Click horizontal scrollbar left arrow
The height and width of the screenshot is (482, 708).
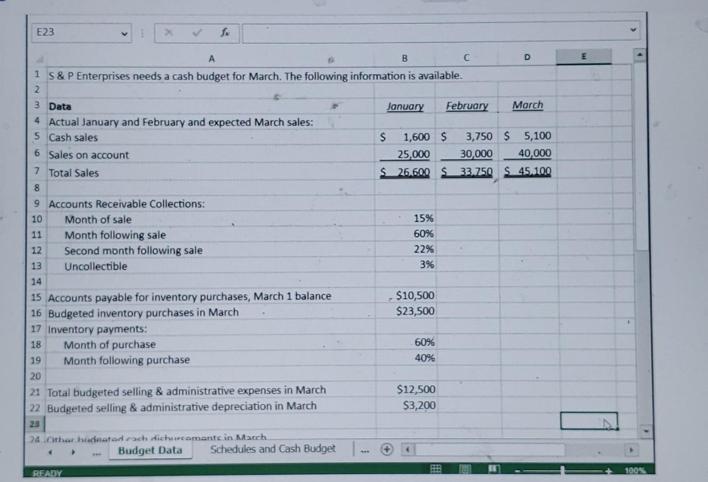pyautogui.click(x=407, y=449)
